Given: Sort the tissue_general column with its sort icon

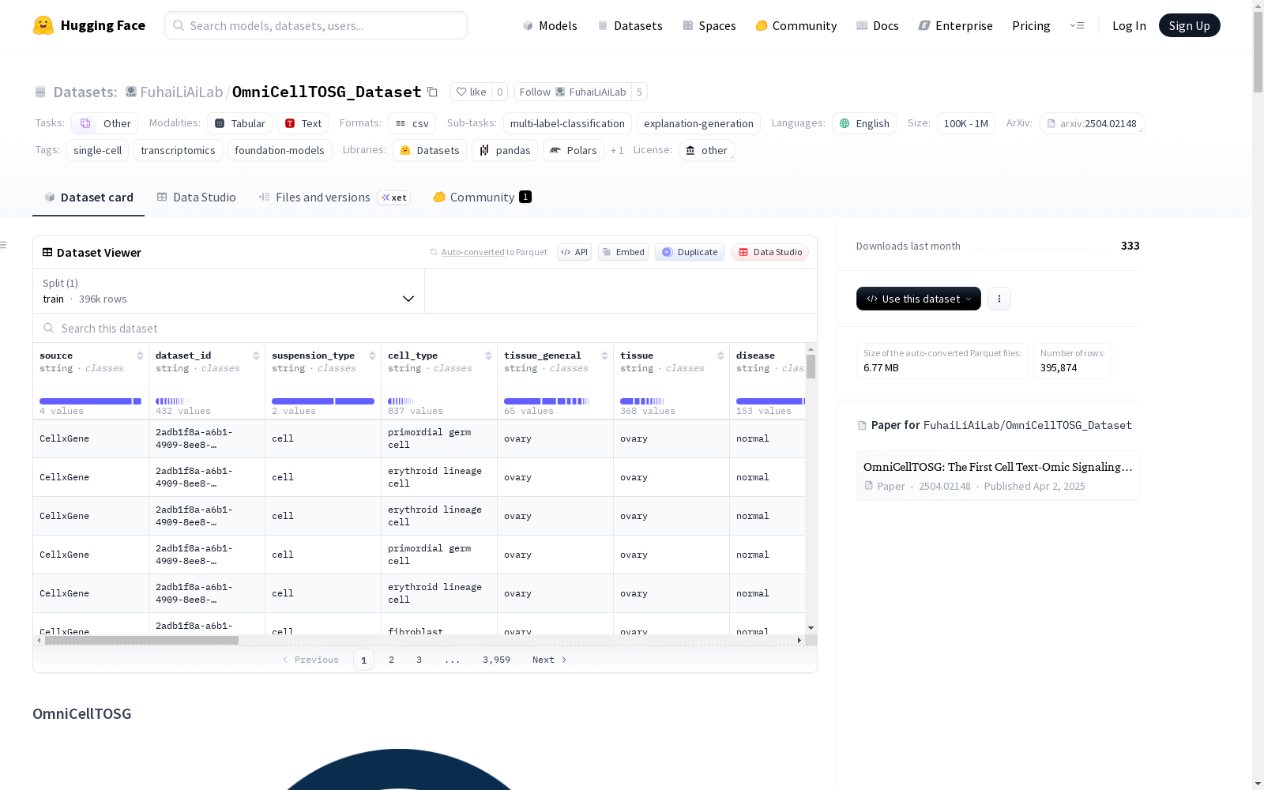Looking at the screenshot, I should pos(604,355).
